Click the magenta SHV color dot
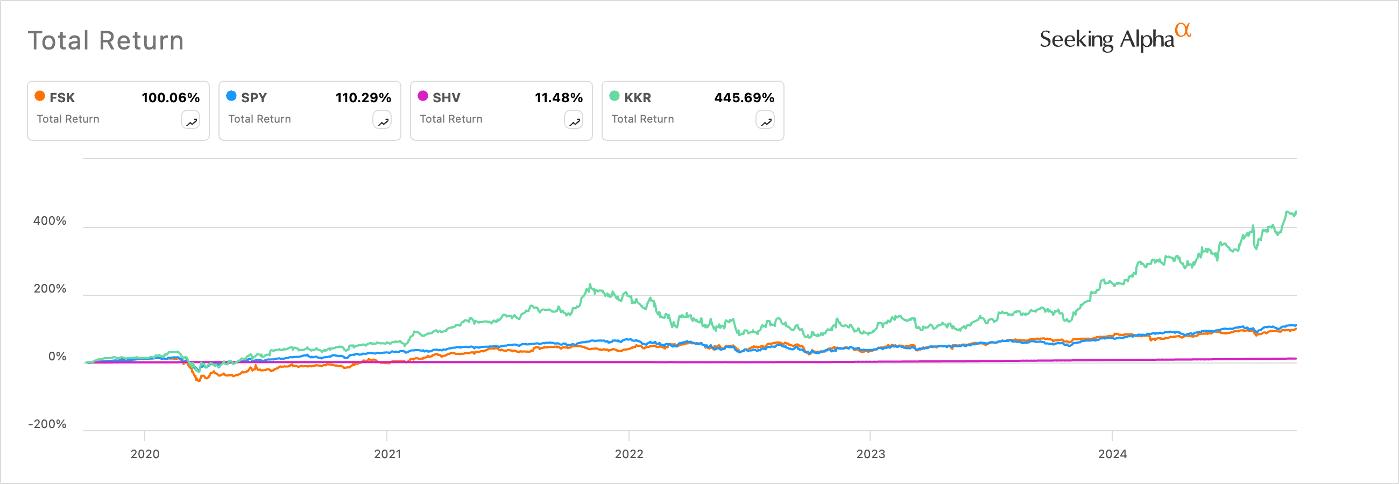 click(x=423, y=96)
